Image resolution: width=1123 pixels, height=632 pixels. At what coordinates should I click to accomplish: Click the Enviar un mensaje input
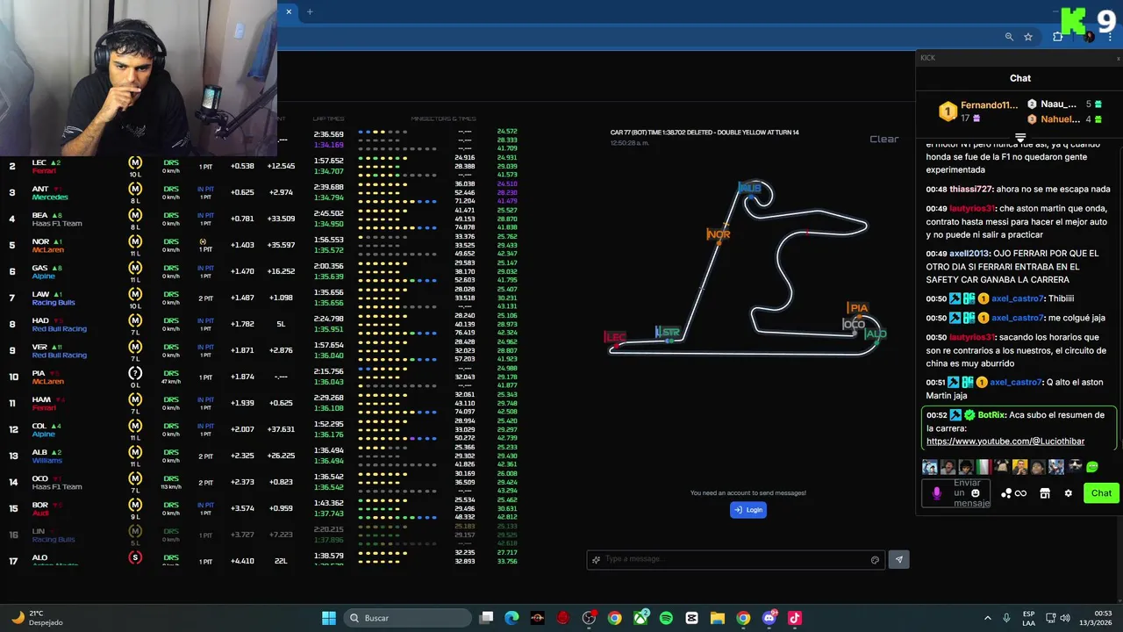point(957,493)
